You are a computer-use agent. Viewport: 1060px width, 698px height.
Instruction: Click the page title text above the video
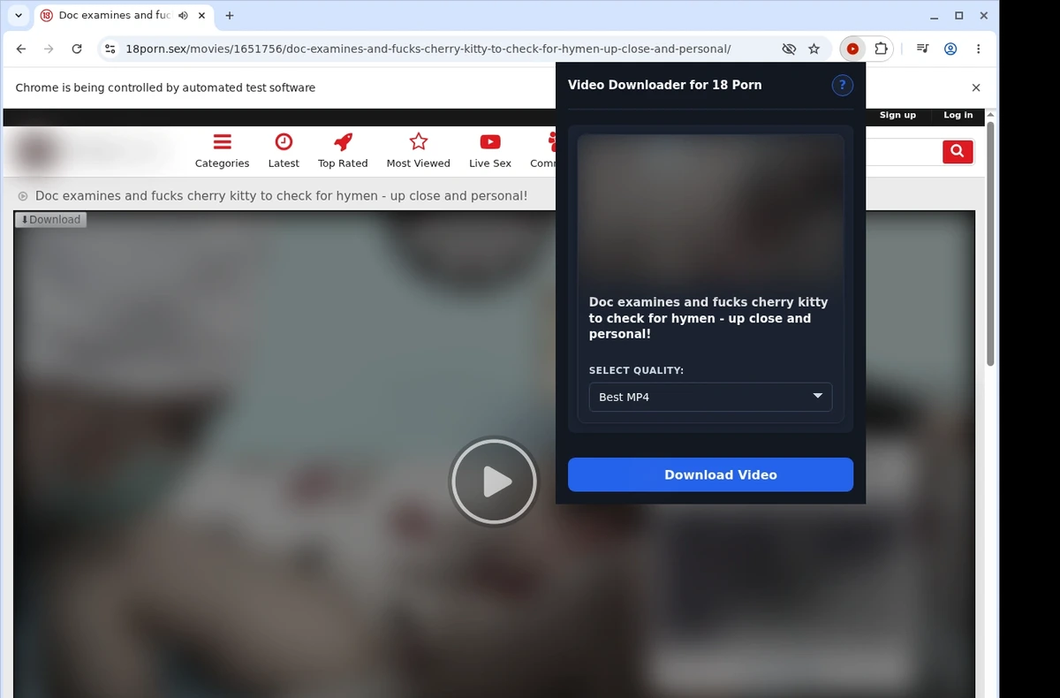[x=281, y=196]
